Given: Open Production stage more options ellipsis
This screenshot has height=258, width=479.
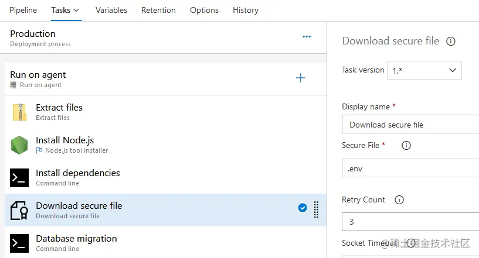Looking at the screenshot, I should 307,37.
